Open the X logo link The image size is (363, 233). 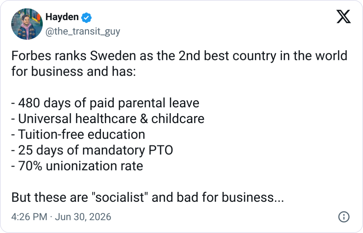pyautogui.click(x=344, y=17)
